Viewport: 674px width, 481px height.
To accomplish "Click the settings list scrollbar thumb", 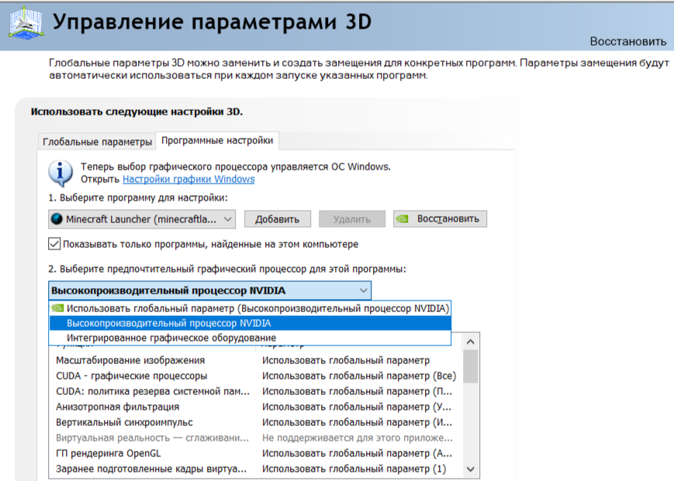I will [471, 366].
